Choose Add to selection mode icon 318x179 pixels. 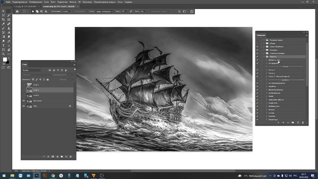[x=37, y=11]
